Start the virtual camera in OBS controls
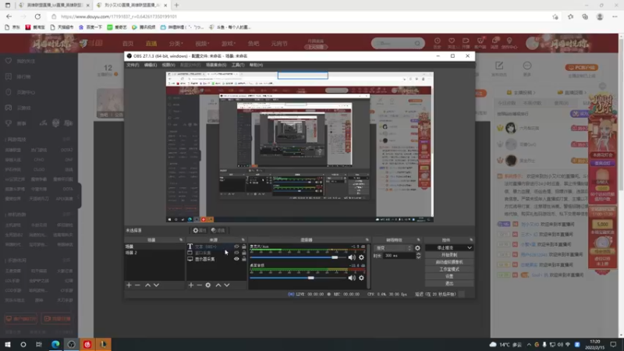The height and width of the screenshot is (351, 624). click(x=449, y=262)
